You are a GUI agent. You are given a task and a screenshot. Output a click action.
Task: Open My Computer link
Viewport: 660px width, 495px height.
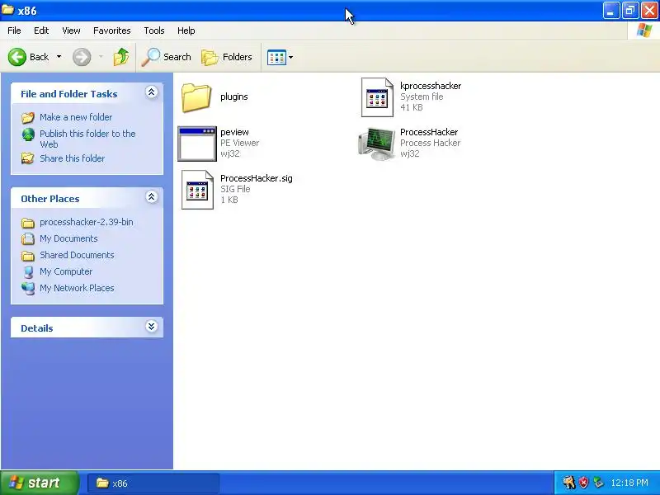point(66,271)
